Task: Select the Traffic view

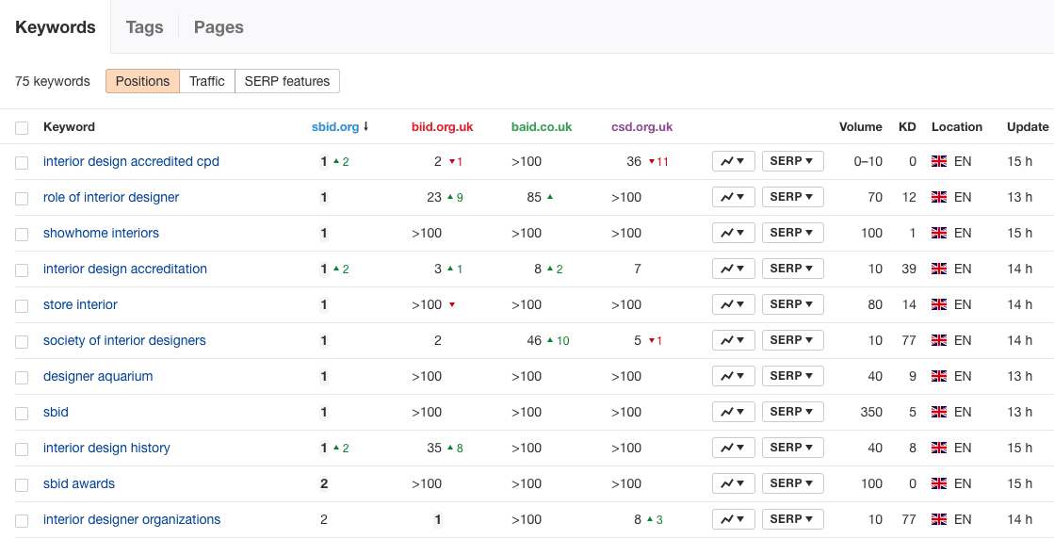Action: click(x=207, y=81)
